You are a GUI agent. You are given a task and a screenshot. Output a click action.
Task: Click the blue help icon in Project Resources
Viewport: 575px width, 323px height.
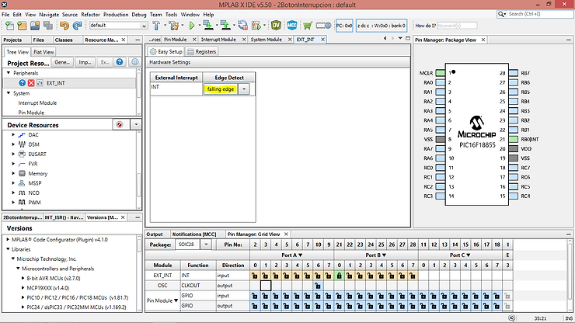tap(120, 62)
